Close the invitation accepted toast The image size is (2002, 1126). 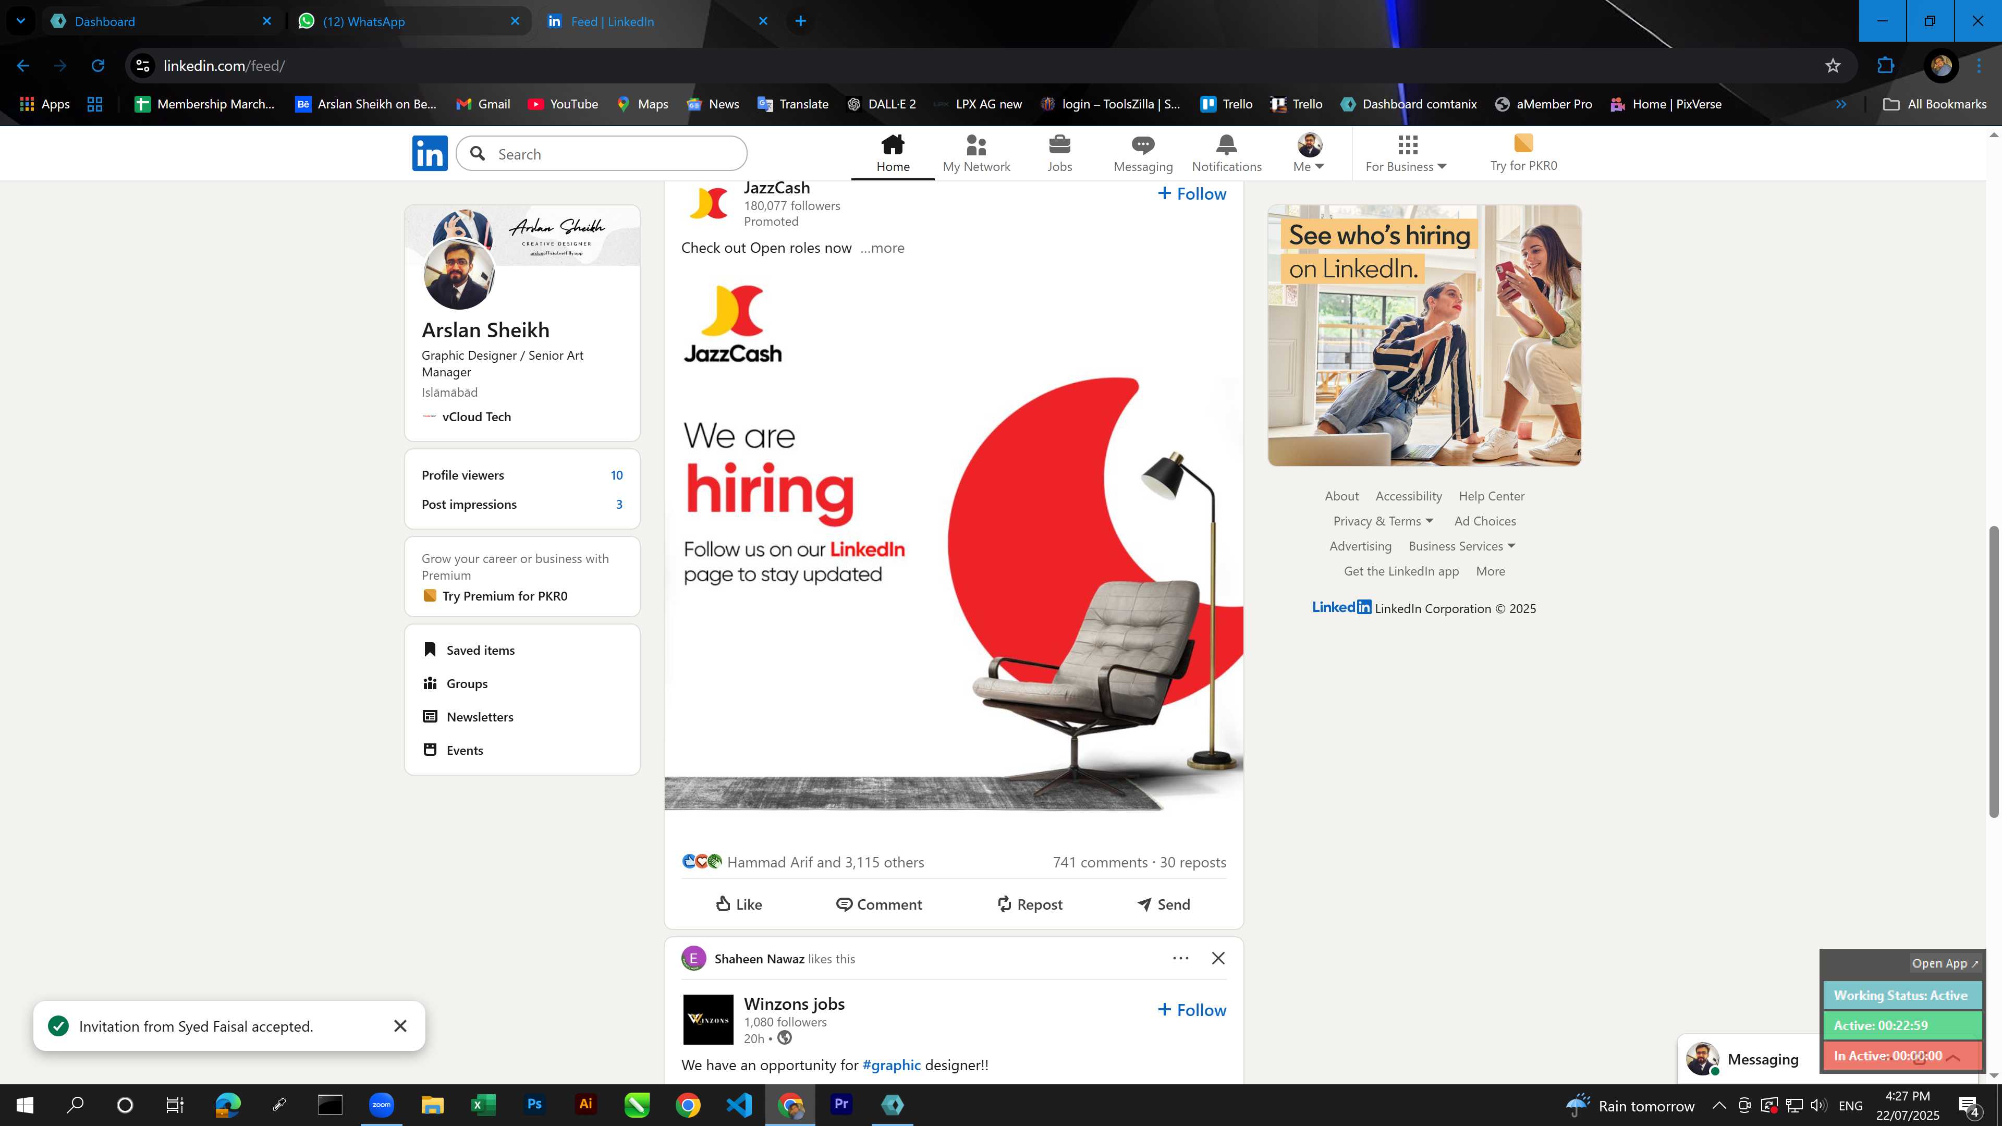400,1026
